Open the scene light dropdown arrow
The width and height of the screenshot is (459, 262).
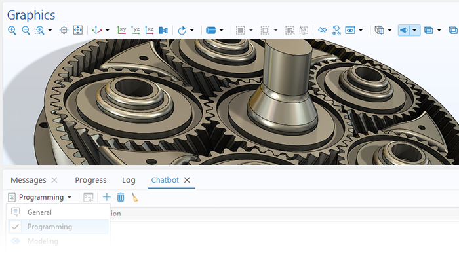click(x=414, y=30)
